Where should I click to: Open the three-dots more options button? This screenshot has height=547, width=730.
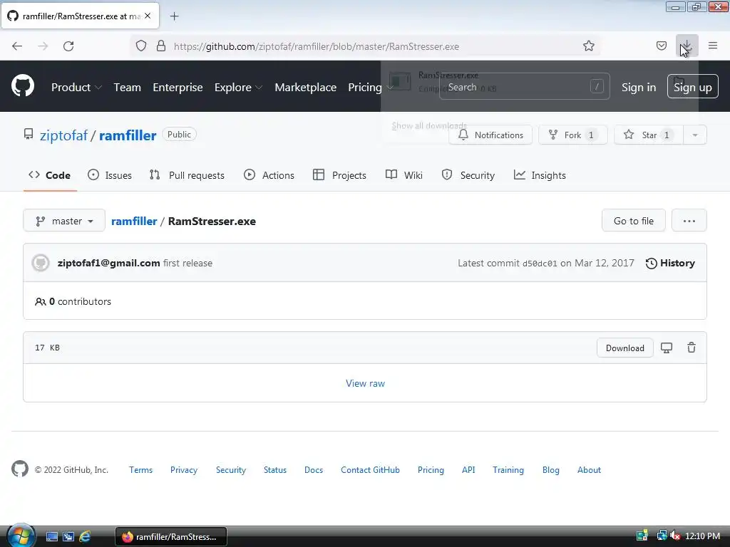pos(689,221)
